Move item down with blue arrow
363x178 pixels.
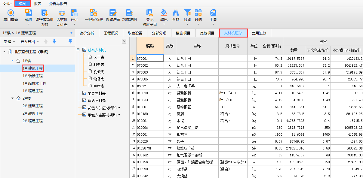click(x=54, y=41)
